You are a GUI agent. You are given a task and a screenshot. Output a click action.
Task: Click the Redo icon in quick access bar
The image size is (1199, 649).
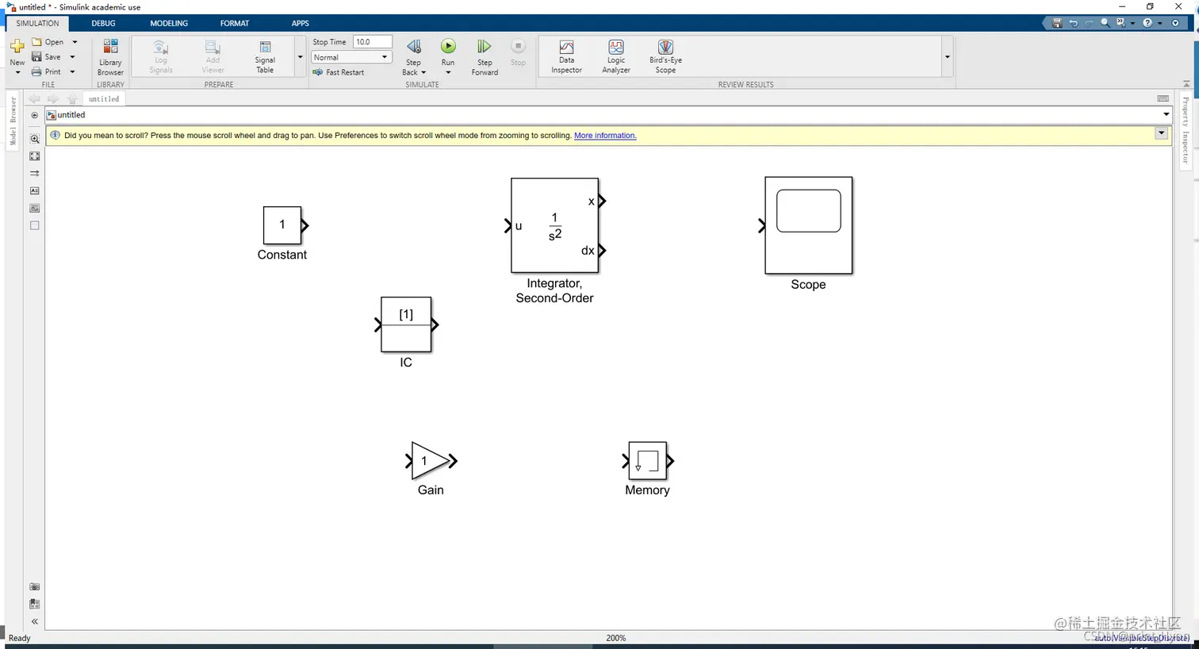pos(1089,23)
